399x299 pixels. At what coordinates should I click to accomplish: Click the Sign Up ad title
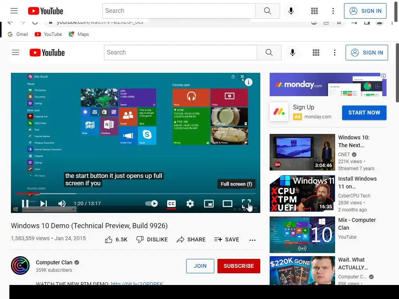pyautogui.click(x=304, y=107)
